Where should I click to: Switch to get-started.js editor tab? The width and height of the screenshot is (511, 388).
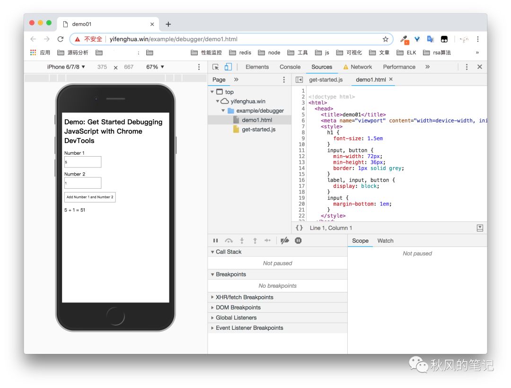[326, 80]
